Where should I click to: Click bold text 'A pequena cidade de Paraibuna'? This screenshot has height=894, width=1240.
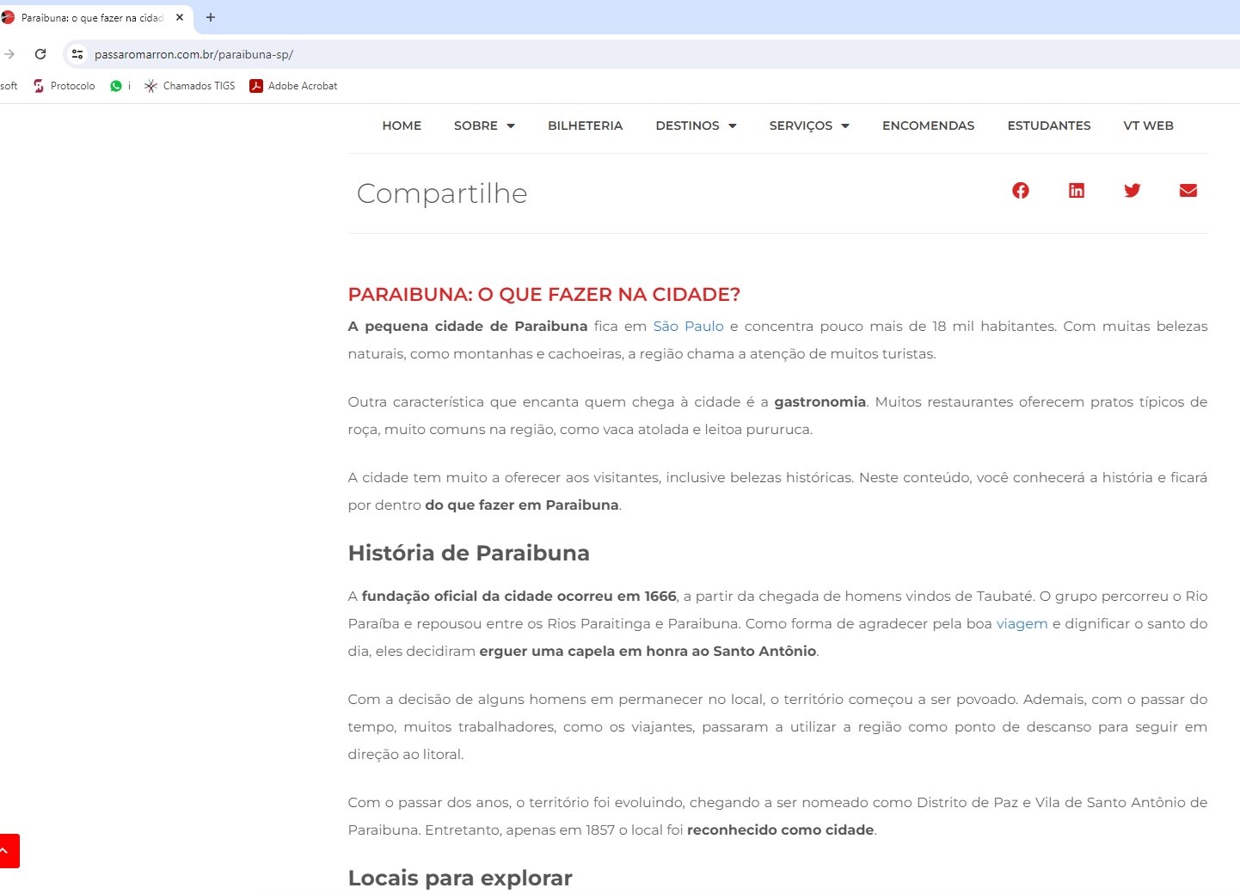click(468, 327)
